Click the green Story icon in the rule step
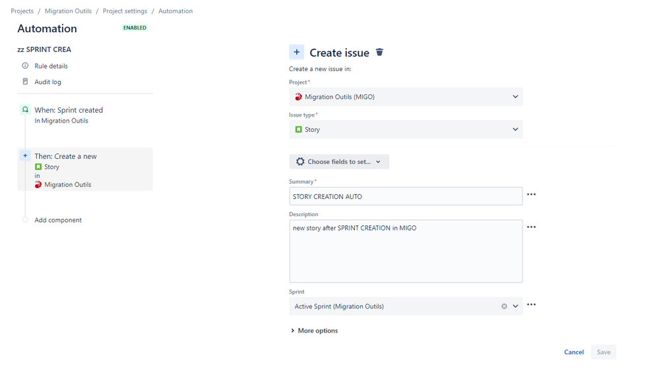The width and height of the screenshot is (659, 382). click(x=38, y=167)
